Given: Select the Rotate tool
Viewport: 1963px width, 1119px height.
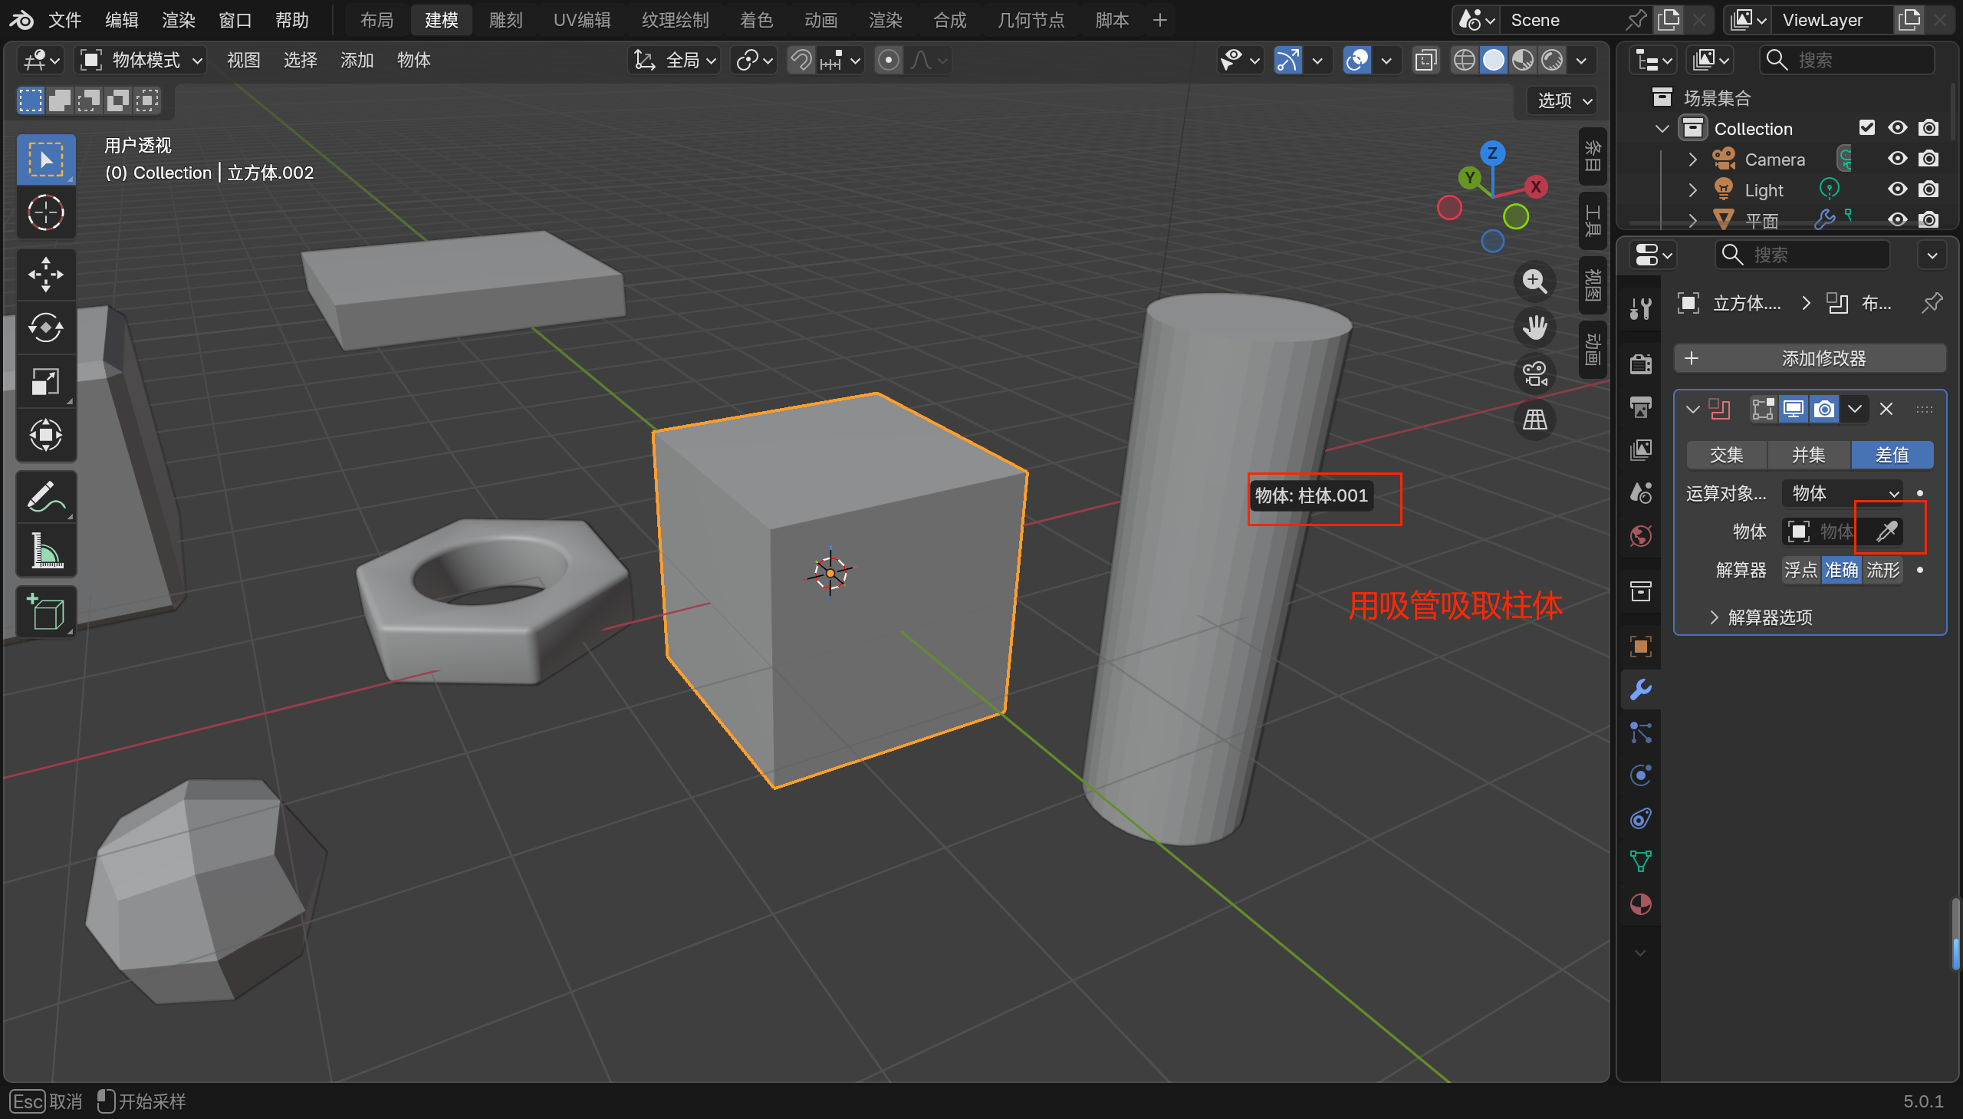Looking at the screenshot, I should click(45, 327).
